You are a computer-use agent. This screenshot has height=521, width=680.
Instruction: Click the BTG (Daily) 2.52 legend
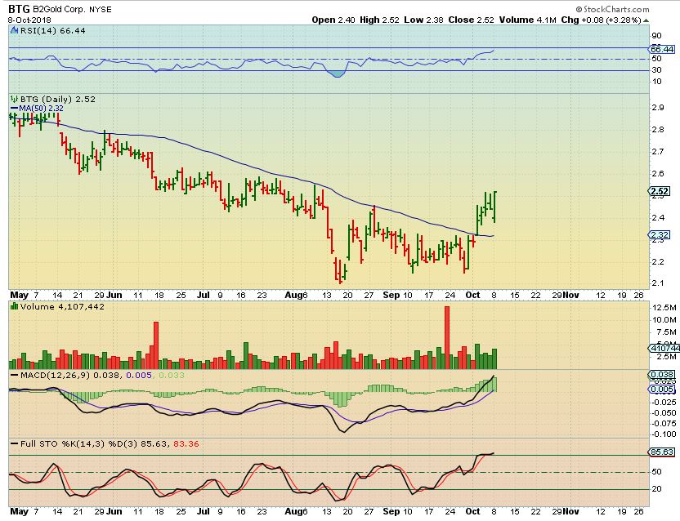point(58,100)
